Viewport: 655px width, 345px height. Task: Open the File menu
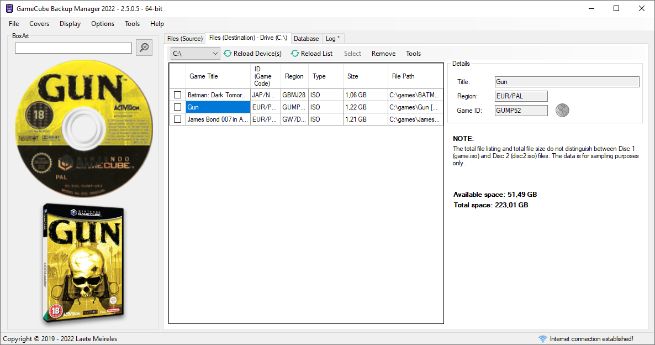[x=14, y=24]
